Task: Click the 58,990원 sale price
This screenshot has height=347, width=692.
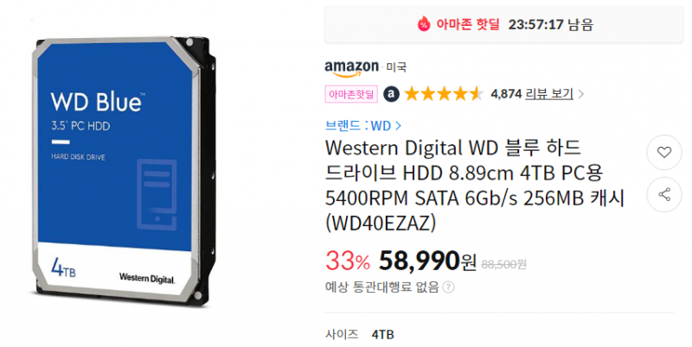Action: pyautogui.click(x=427, y=261)
